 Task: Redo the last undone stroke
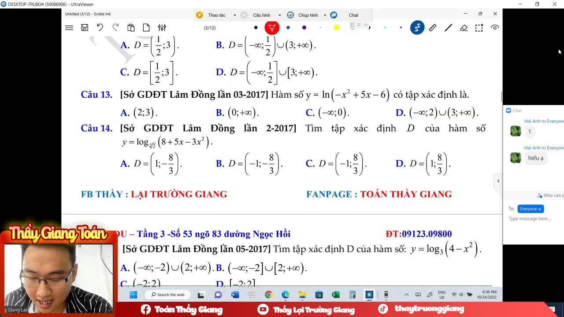coord(115,28)
